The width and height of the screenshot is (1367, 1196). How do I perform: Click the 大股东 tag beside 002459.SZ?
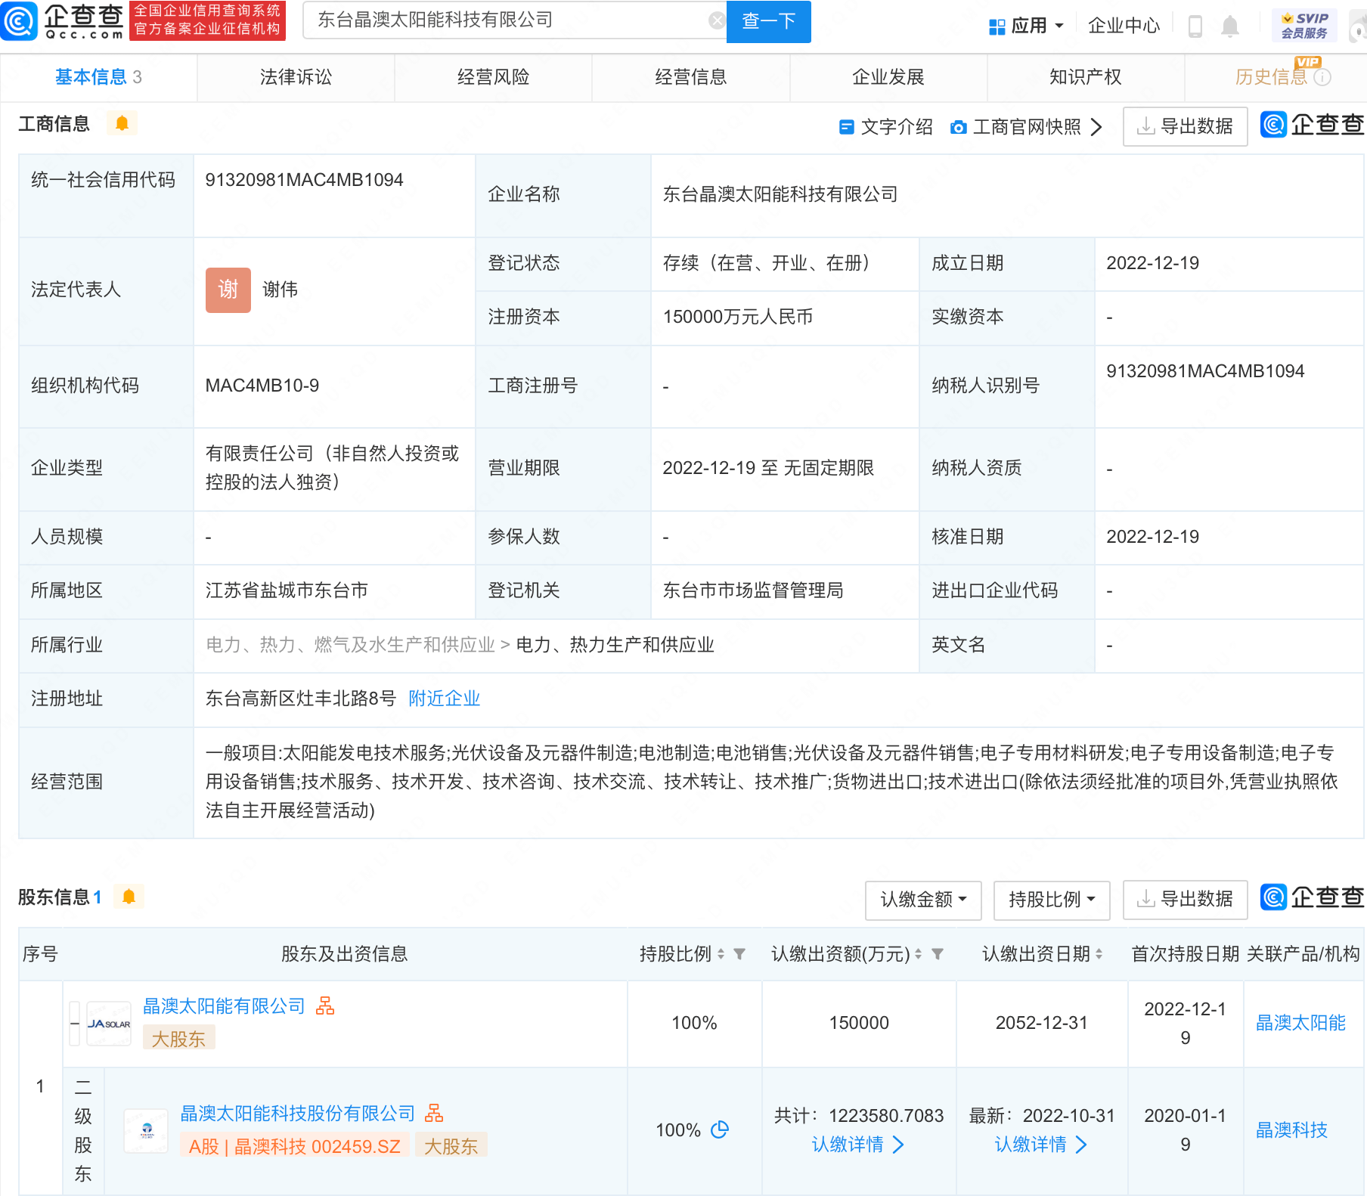[x=451, y=1146]
